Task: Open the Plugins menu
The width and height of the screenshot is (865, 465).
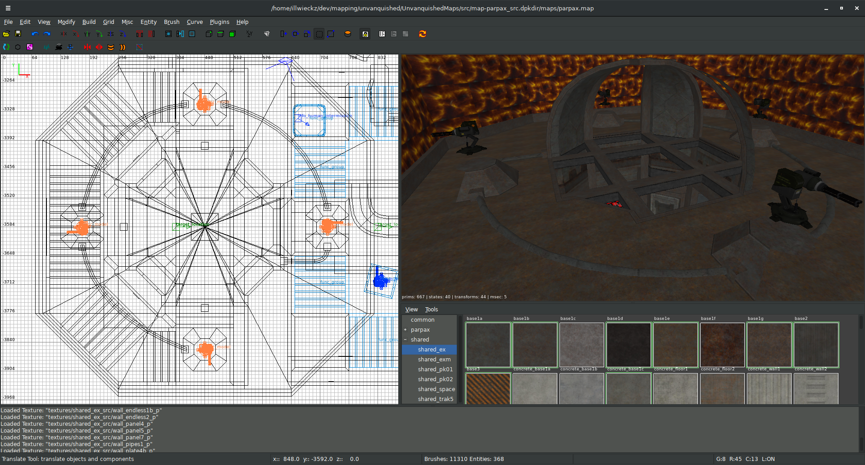Action: click(x=219, y=22)
